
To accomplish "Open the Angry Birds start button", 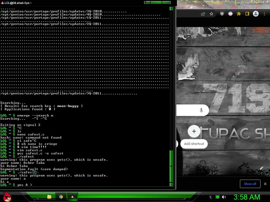I will click(x=7, y=197).
